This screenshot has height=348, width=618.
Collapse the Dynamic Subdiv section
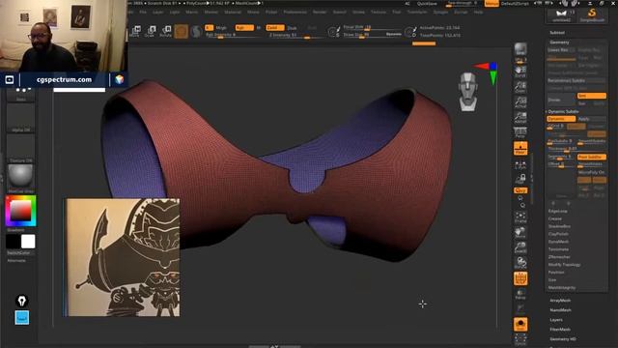click(563, 112)
